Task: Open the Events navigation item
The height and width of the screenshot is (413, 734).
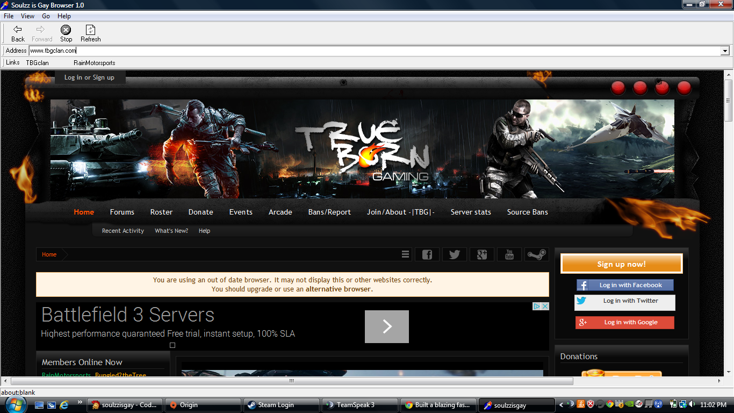Action: (241, 212)
